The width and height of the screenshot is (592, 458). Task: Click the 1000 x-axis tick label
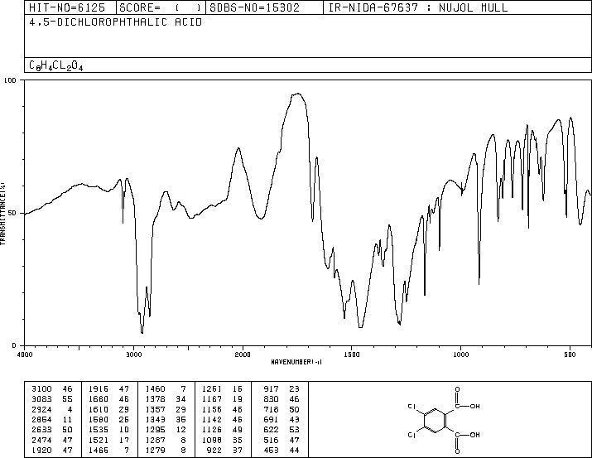tap(460, 354)
